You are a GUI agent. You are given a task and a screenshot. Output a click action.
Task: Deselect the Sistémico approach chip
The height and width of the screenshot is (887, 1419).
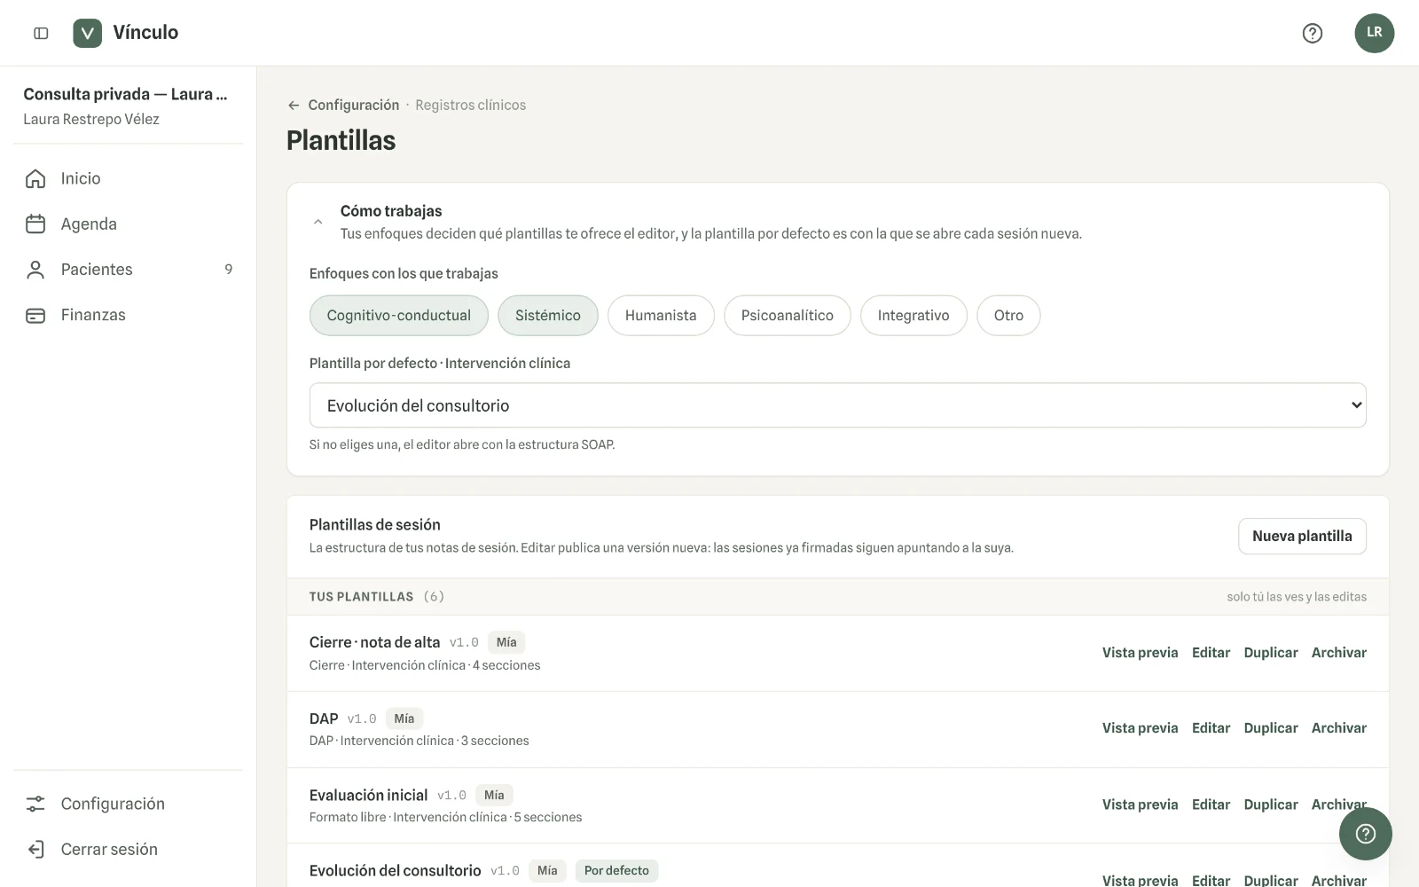point(547,315)
